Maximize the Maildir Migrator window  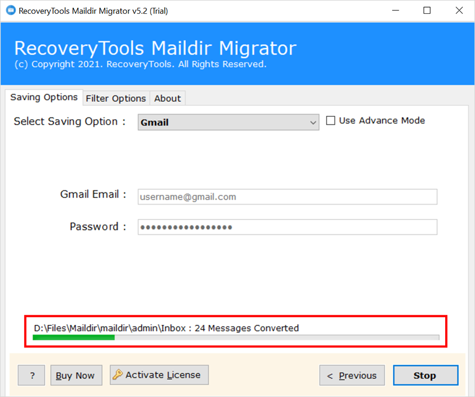coord(427,10)
